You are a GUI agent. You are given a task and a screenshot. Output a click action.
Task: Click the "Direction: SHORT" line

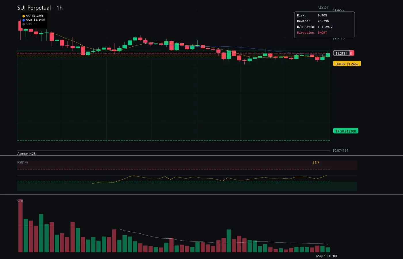[x=312, y=33]
